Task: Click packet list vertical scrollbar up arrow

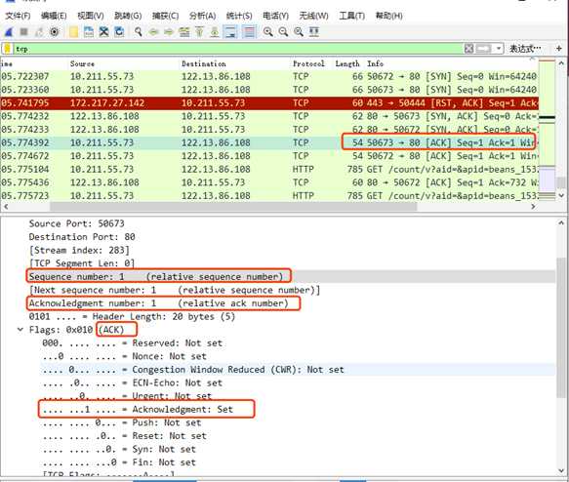Action: (x=561, y=63)
